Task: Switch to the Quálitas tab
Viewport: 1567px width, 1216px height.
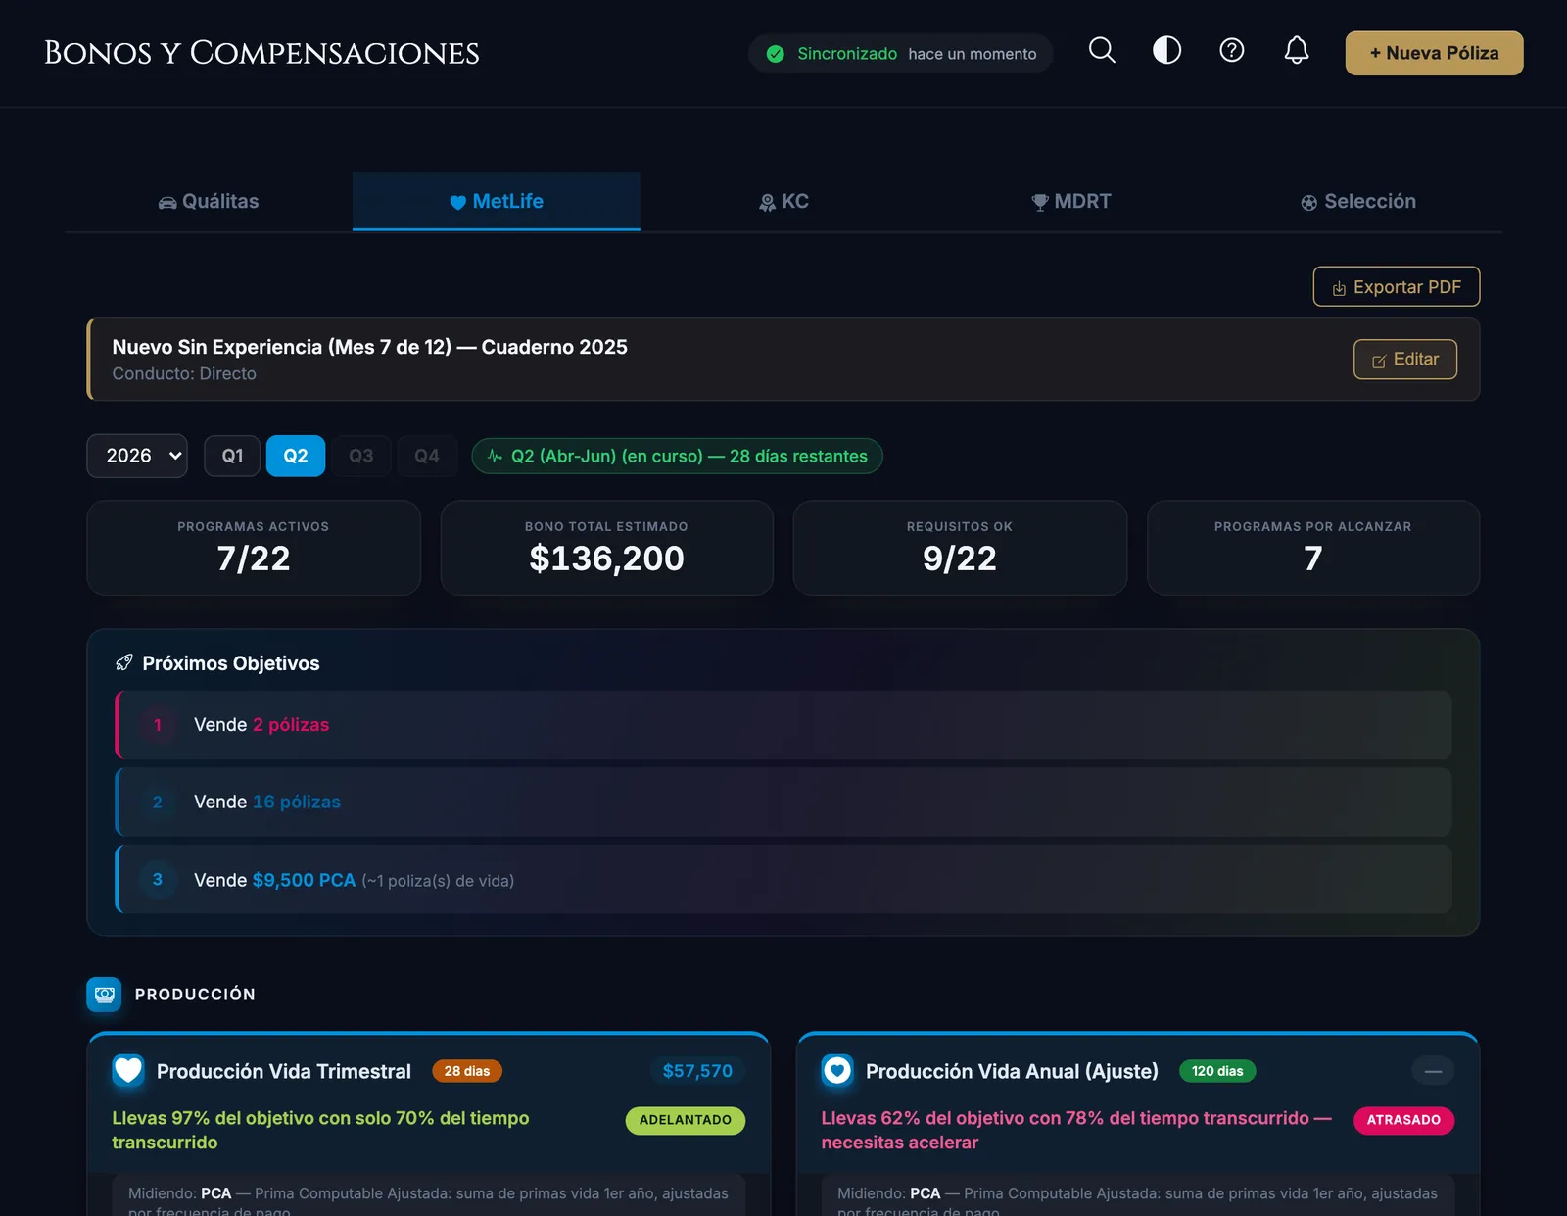Action: coord(209,202)
